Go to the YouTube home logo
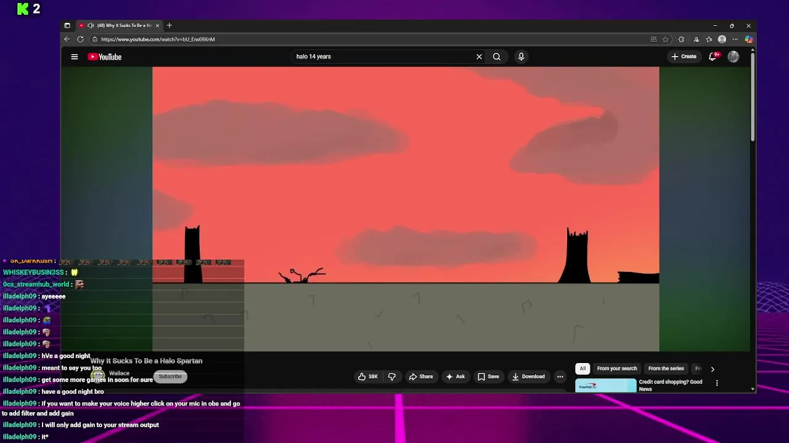This screenshot has width=789, height=443. pyautogui.click(x=104, y=57)
